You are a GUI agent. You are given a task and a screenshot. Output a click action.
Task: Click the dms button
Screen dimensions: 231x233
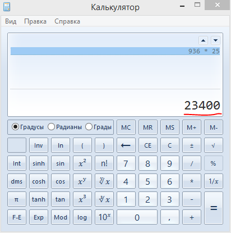[17, 181]
